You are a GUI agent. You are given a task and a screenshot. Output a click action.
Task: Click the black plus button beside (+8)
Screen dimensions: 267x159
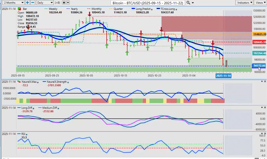[x=64, y=3]
